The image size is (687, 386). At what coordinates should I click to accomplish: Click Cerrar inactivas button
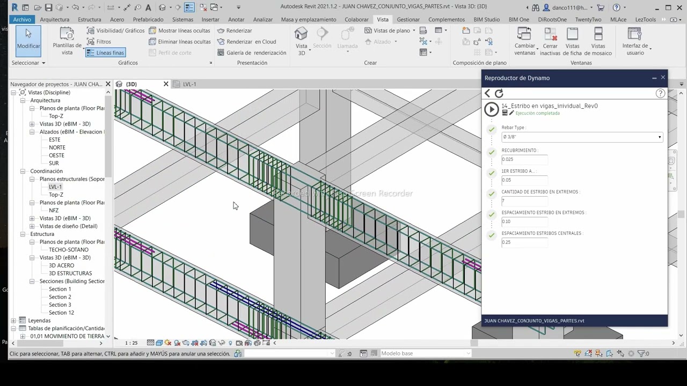point(550,41)
